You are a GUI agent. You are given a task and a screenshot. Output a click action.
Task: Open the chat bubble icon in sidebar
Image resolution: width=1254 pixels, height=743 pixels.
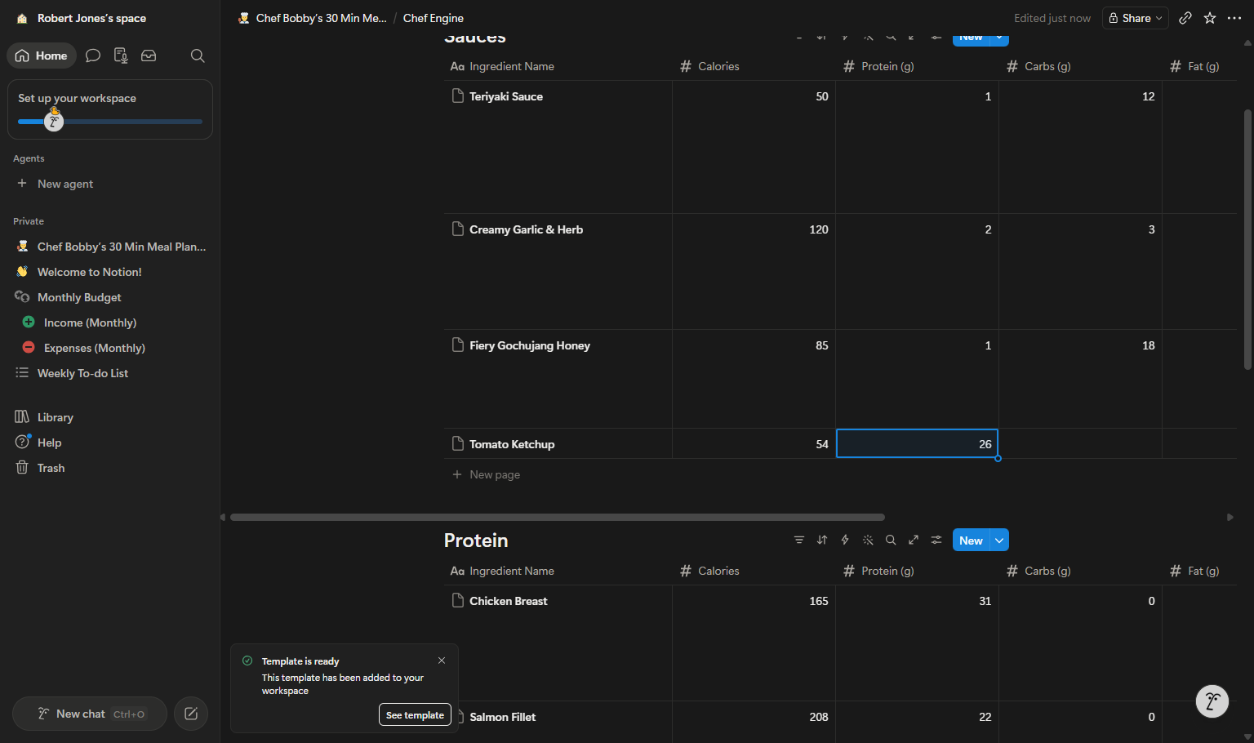tap(93, 56)
